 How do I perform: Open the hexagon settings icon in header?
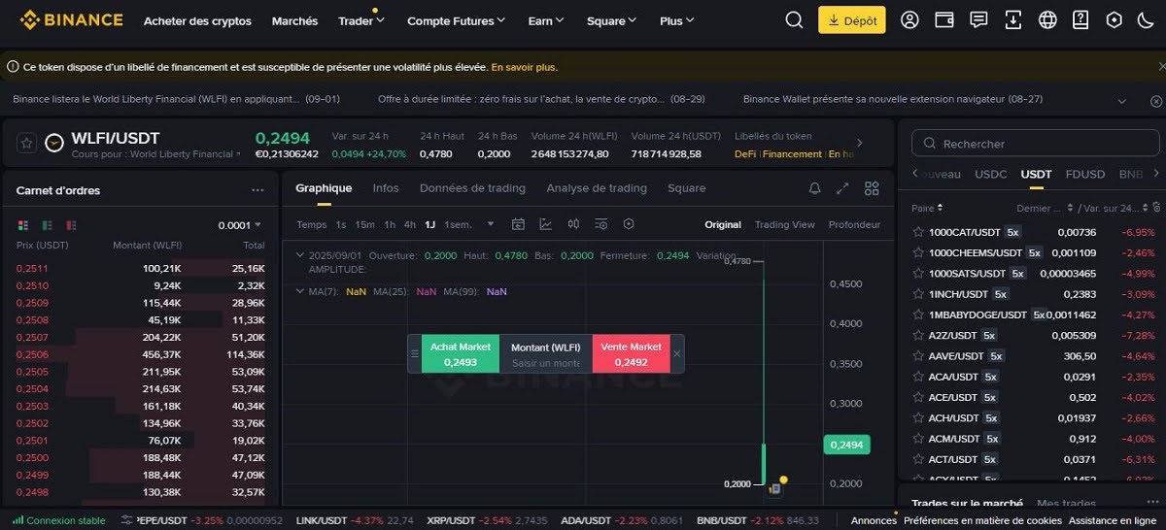(x=1115, y=19)
